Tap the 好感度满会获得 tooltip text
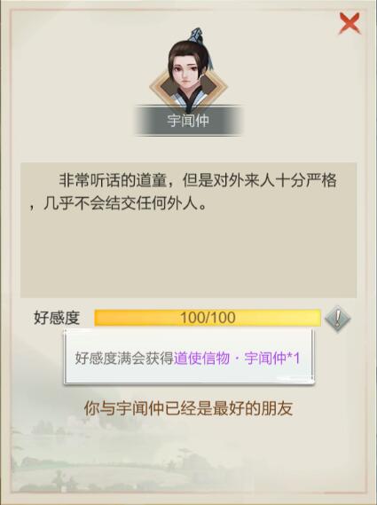The image size is (377, 505). [x=124, y=359]
